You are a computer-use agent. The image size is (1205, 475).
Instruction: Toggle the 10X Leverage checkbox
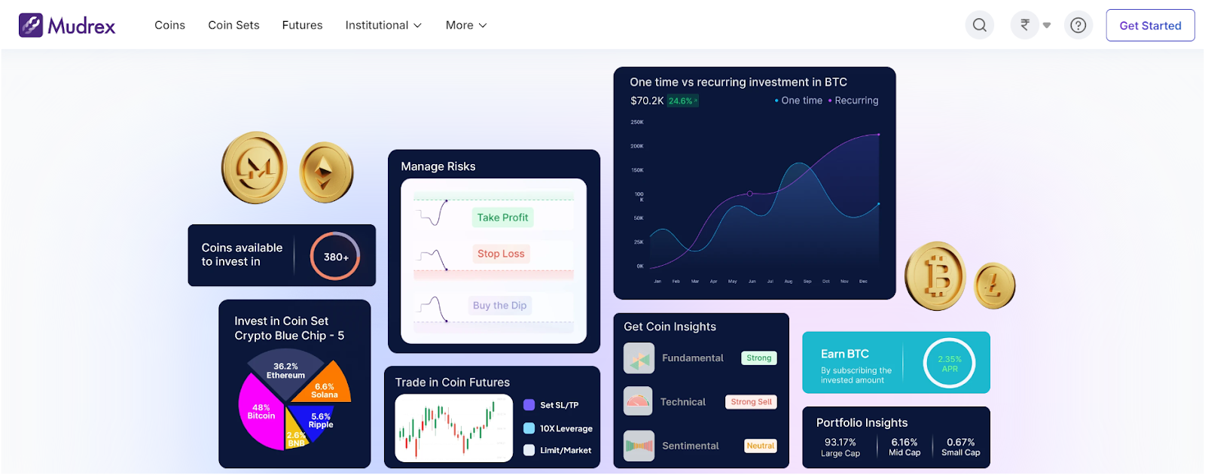(x=529, y=428)
